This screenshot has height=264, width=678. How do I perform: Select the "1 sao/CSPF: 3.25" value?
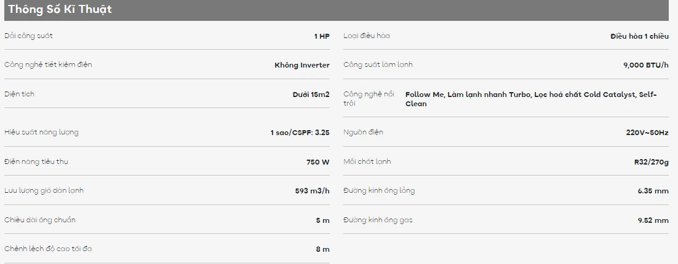tap(300, 133)
